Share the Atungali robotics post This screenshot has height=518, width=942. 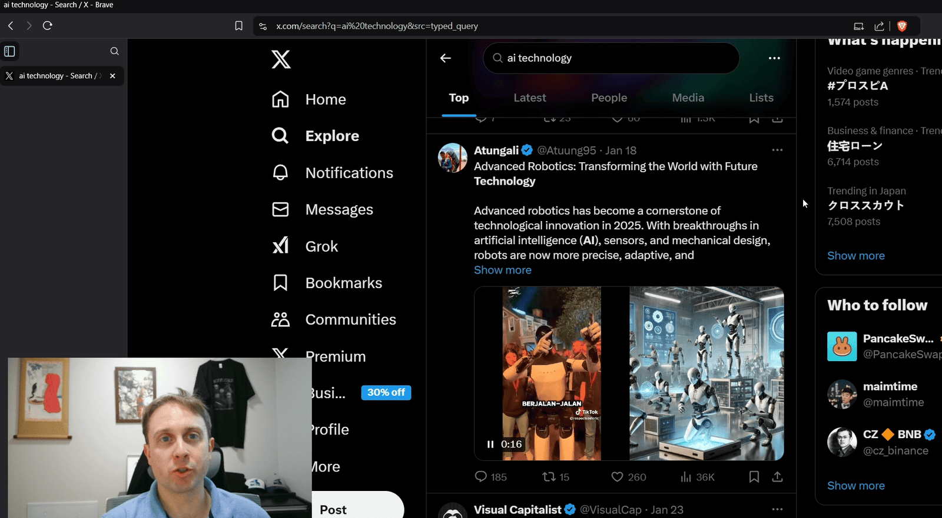(x=777, y=477)
